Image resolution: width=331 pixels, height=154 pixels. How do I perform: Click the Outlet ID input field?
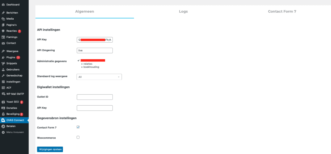pyautogui.click(x=95, y=97)
